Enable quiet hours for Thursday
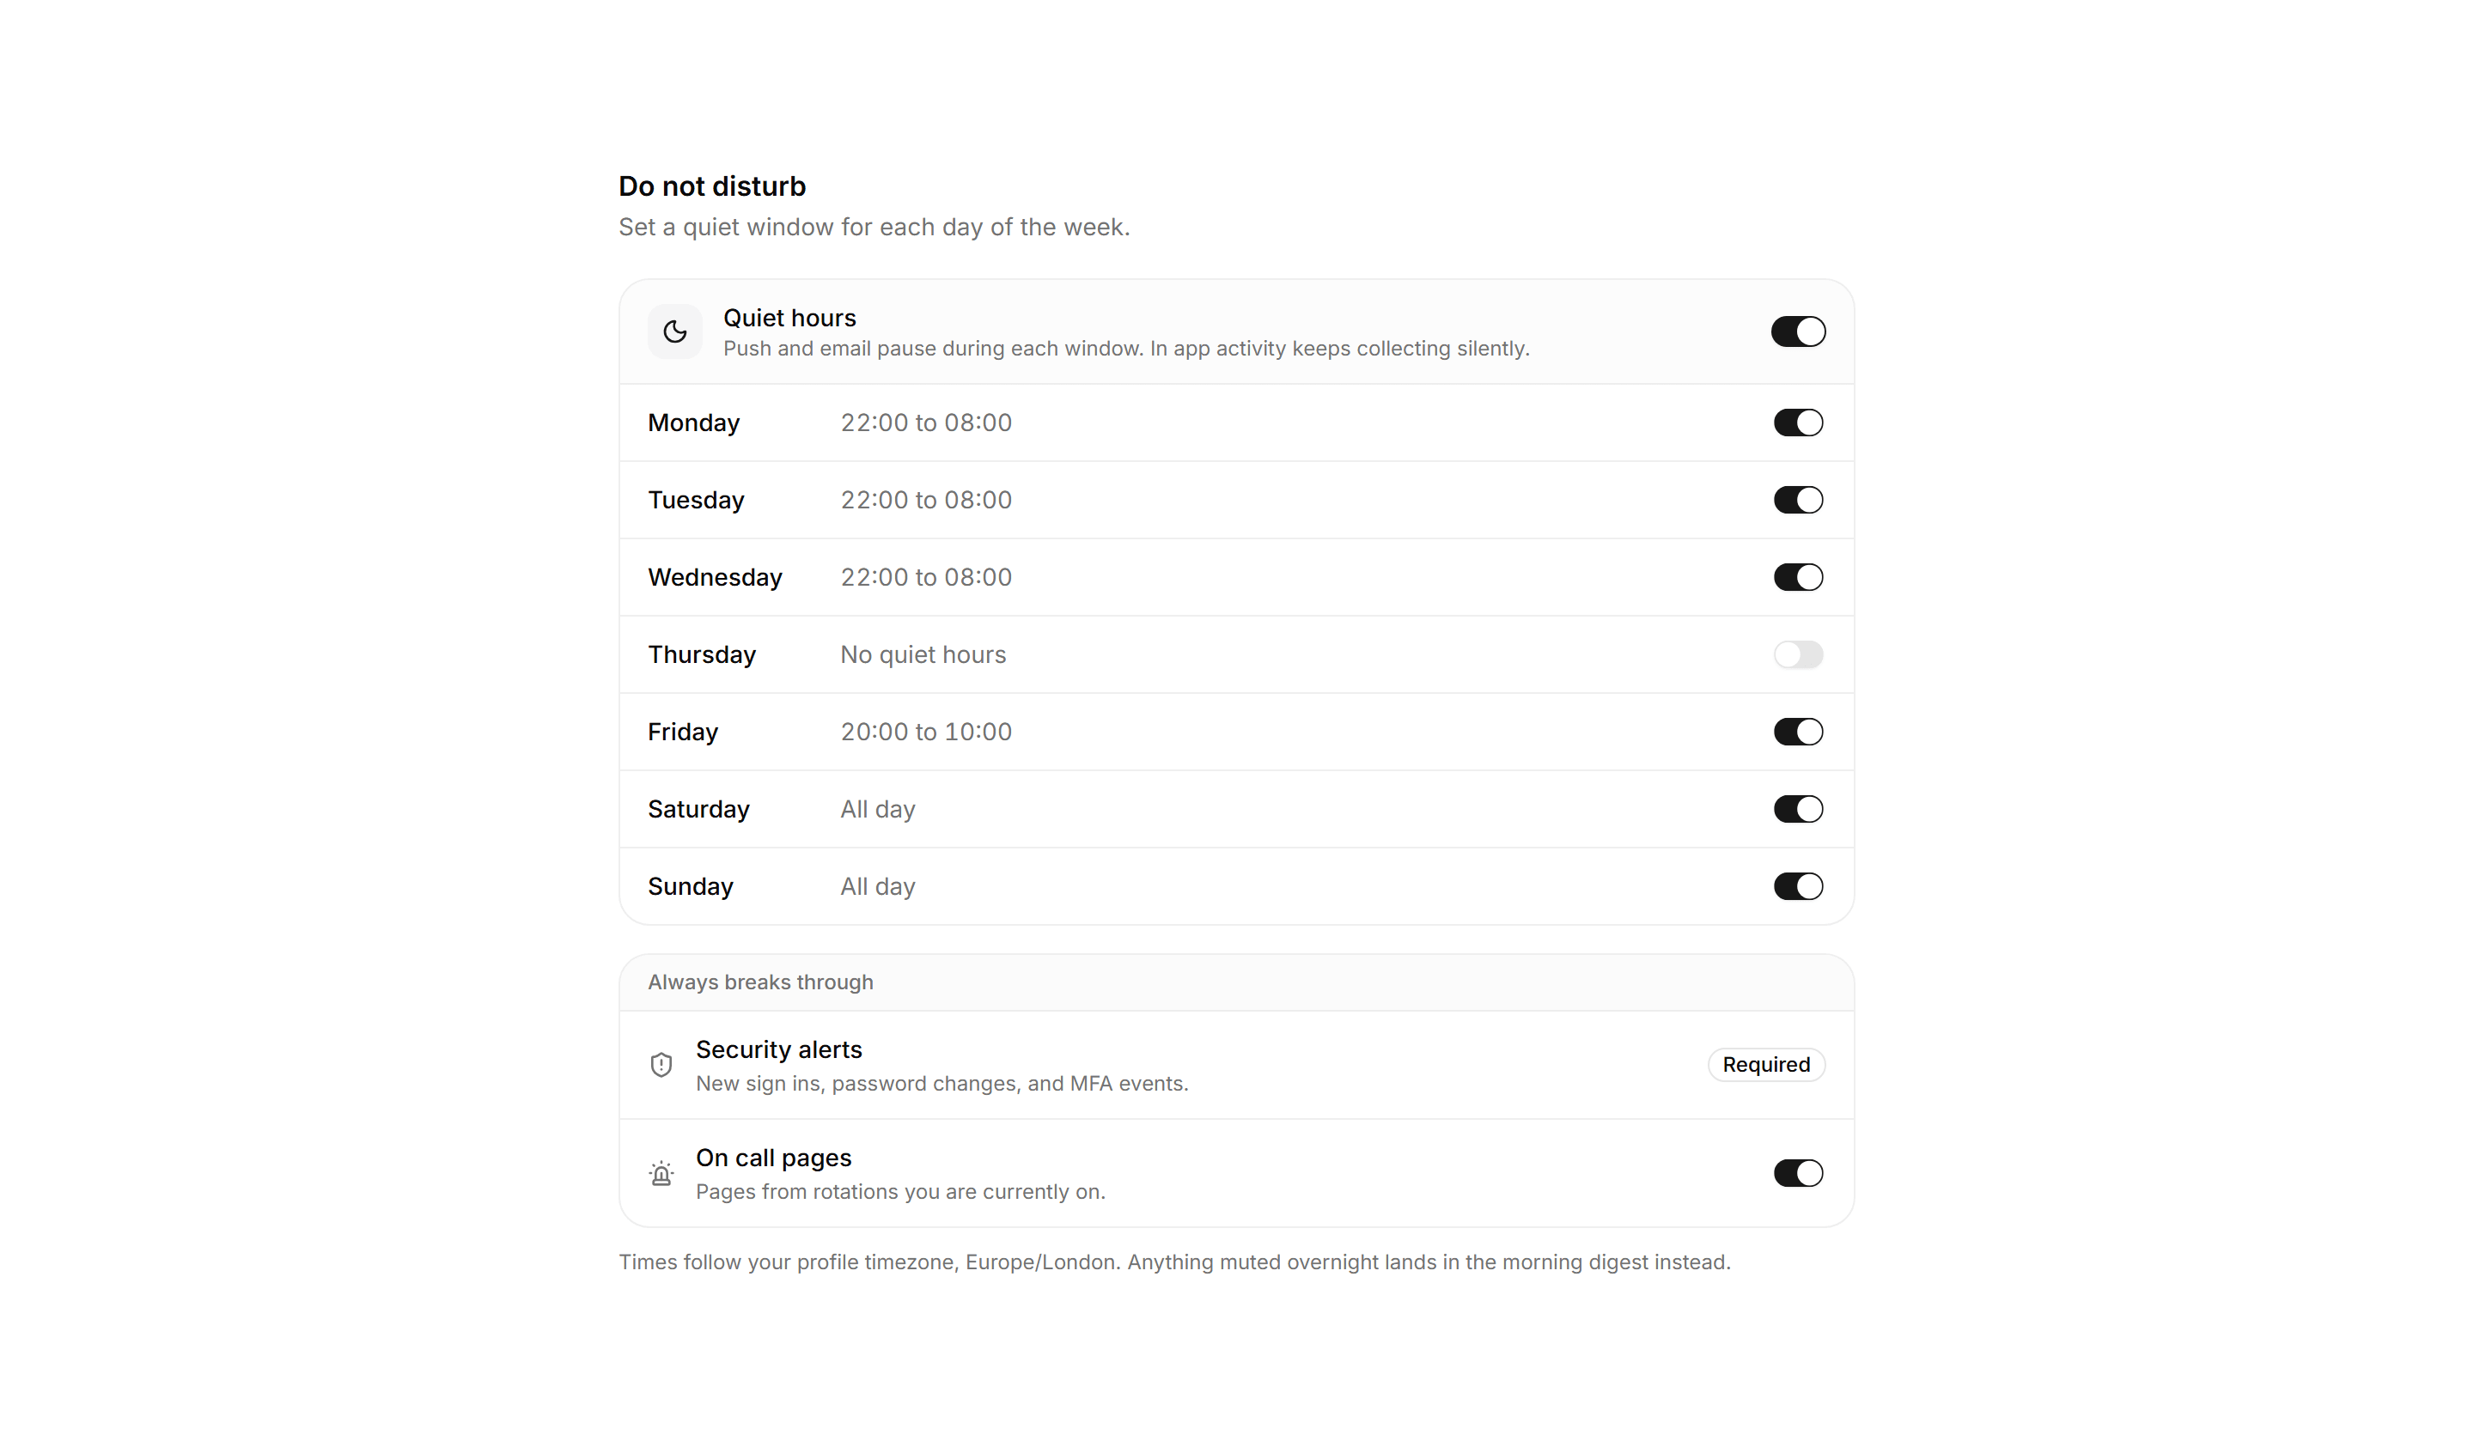The height and width of the screenshot is (1441, 2474). (1798, 654)
